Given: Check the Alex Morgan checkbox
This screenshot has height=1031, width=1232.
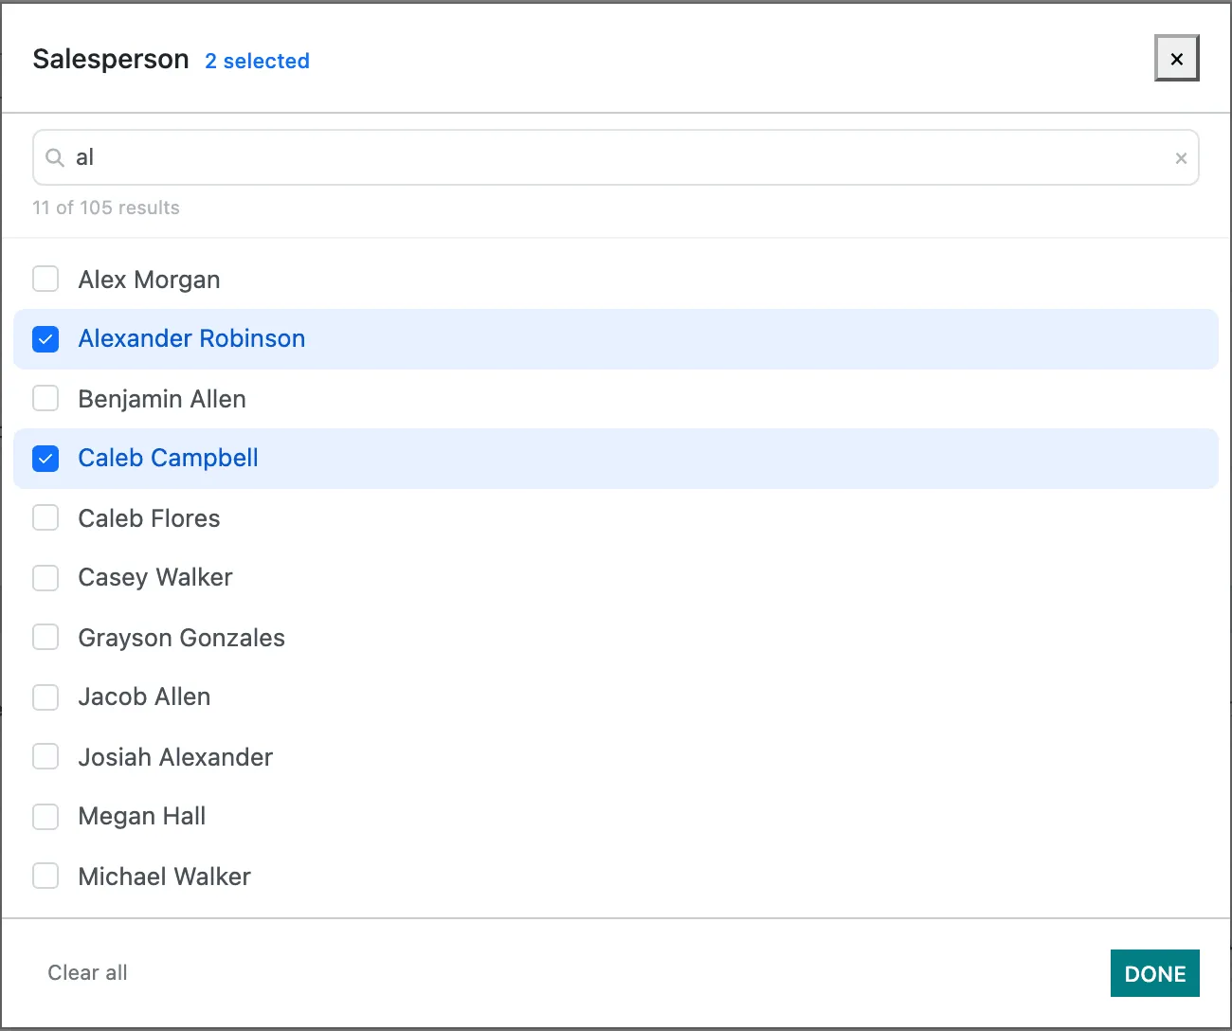Looking at the screenshot, I should tap(45, 279).
